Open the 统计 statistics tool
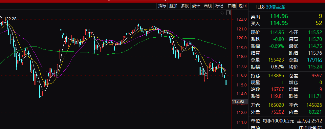This screenshot has height=129, width=325. [196, 6]
